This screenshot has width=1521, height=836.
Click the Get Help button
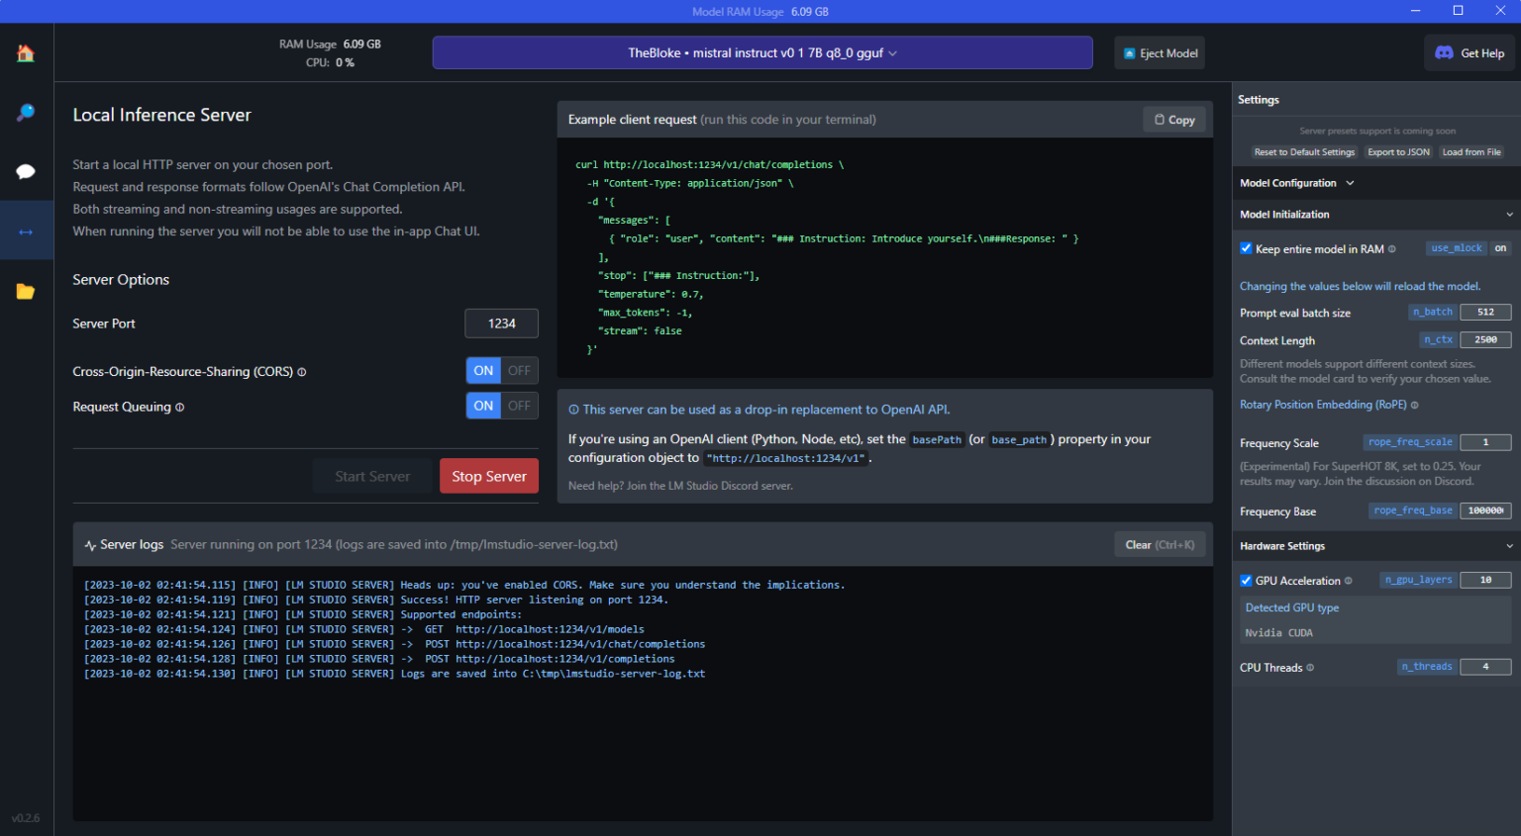point(1471,53)
